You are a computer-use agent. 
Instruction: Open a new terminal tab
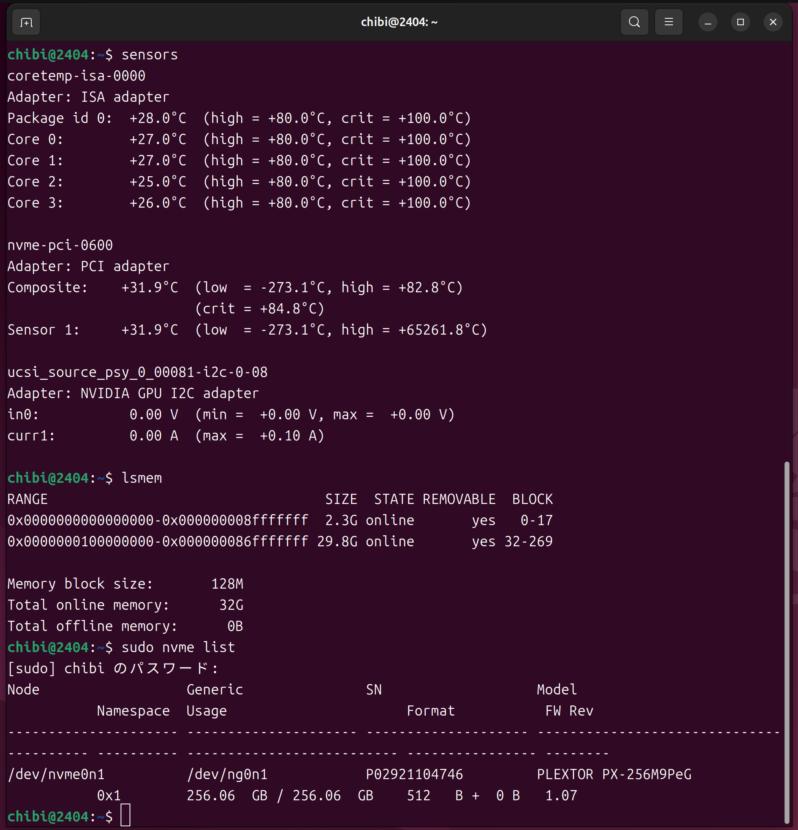[26, 22]
